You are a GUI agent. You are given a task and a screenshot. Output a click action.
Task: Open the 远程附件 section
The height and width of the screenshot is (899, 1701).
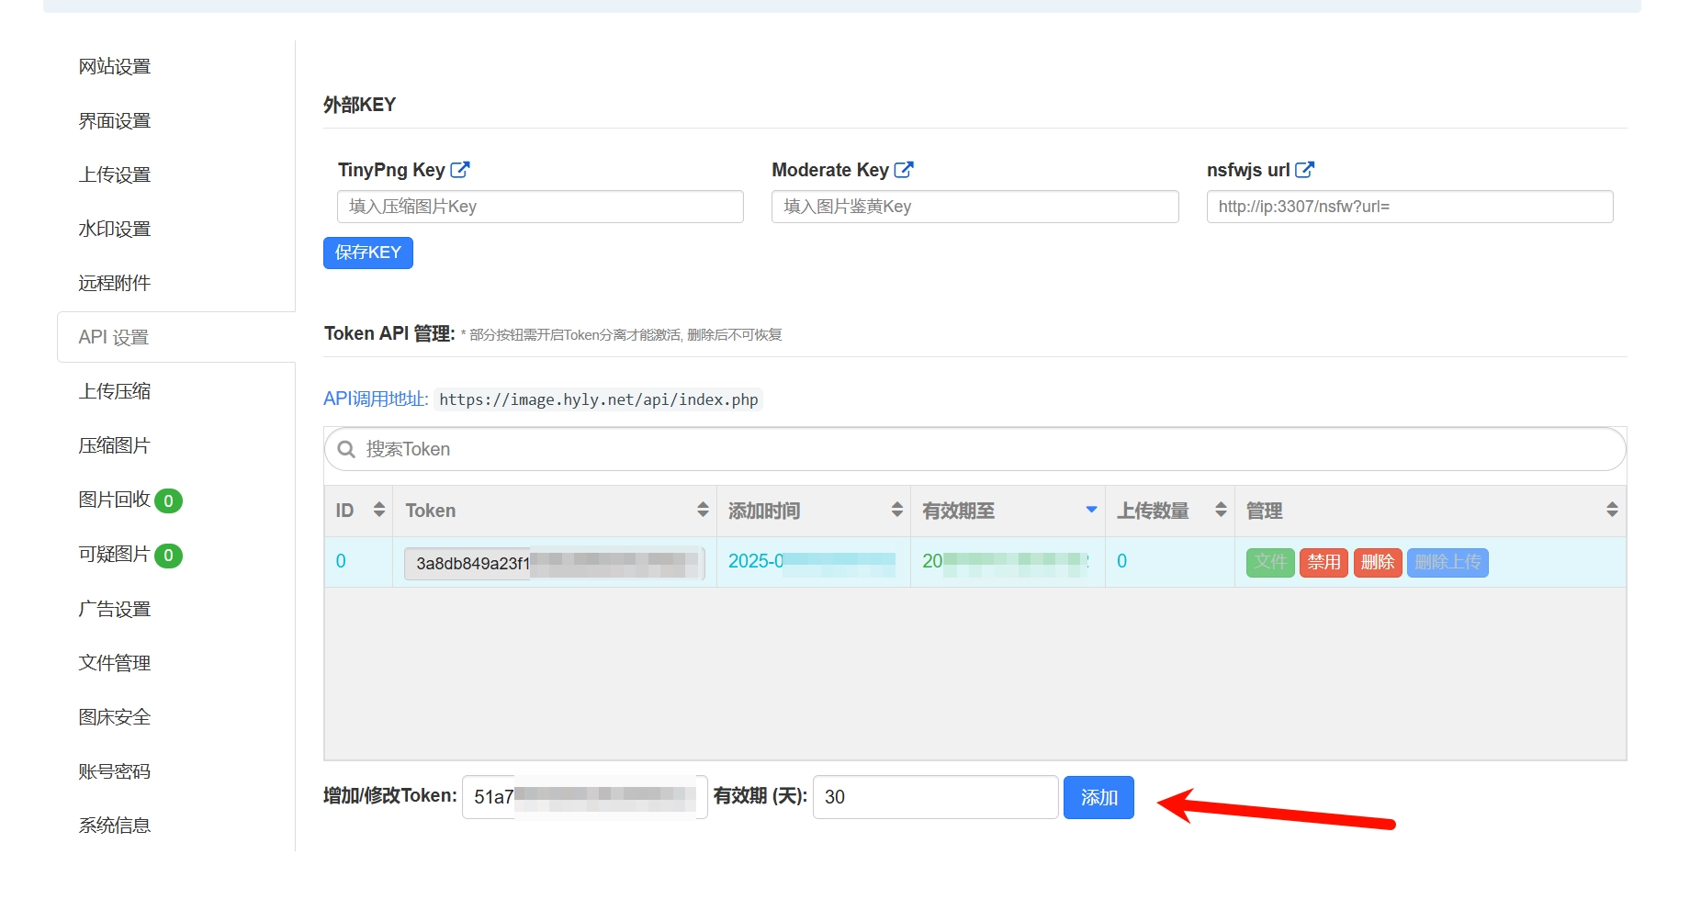click(x=115, y=283)
